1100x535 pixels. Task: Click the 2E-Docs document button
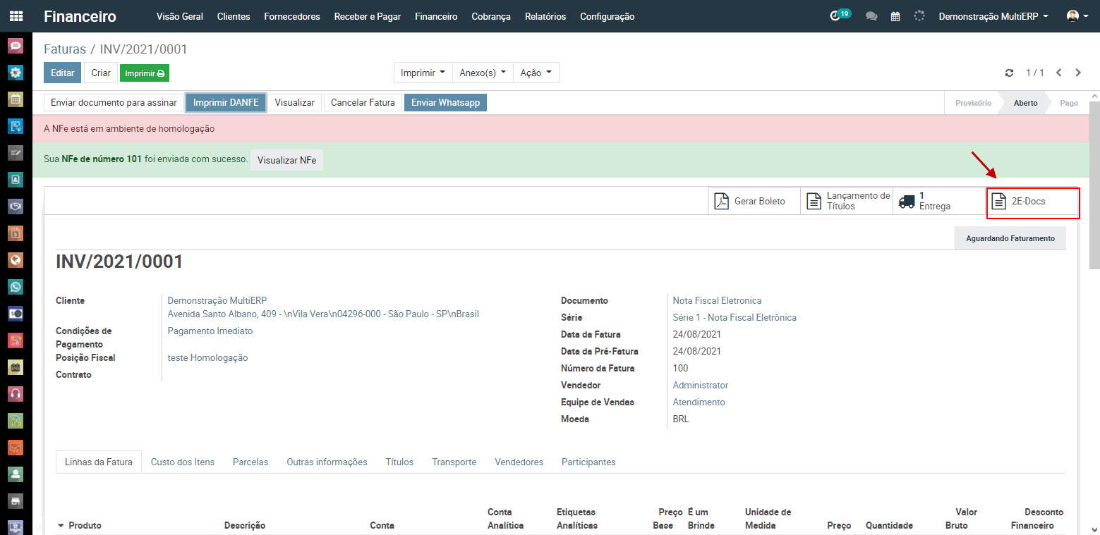coord(1032,202)
